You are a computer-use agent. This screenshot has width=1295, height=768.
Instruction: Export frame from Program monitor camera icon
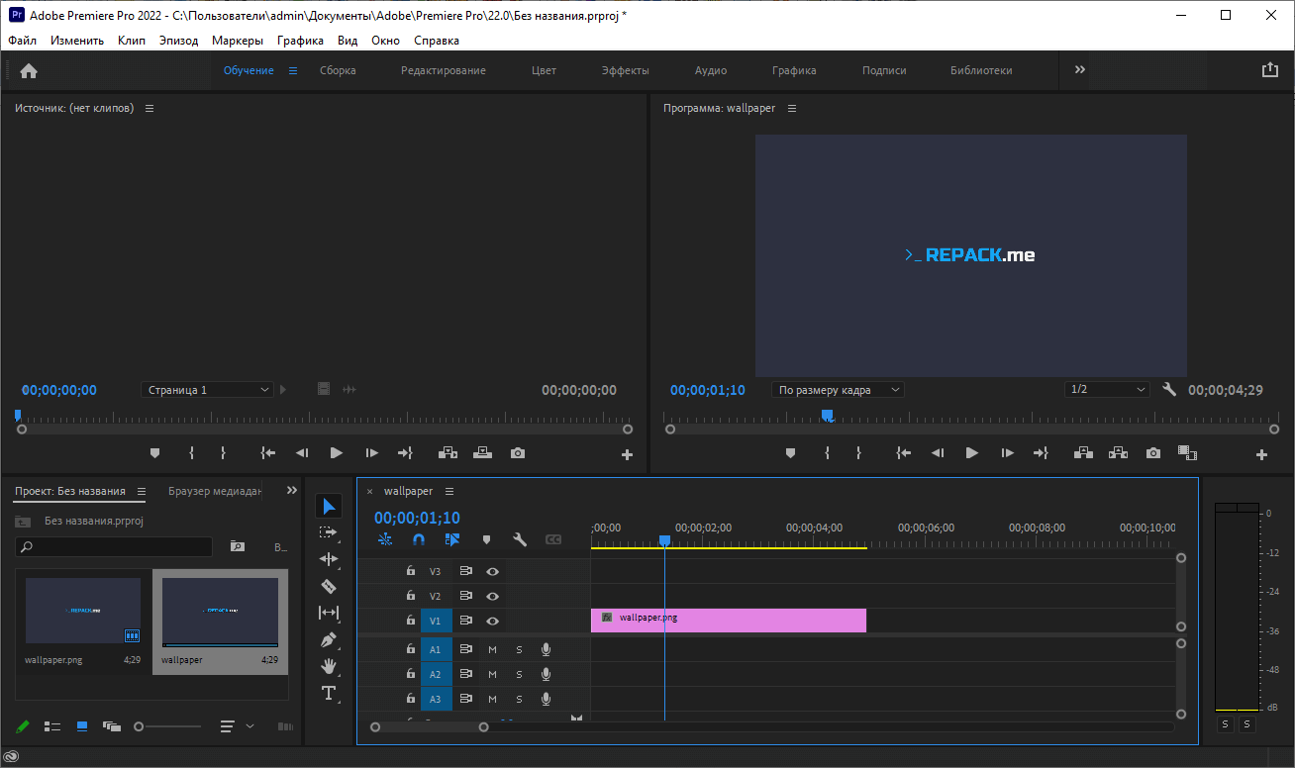(1153, 453)
